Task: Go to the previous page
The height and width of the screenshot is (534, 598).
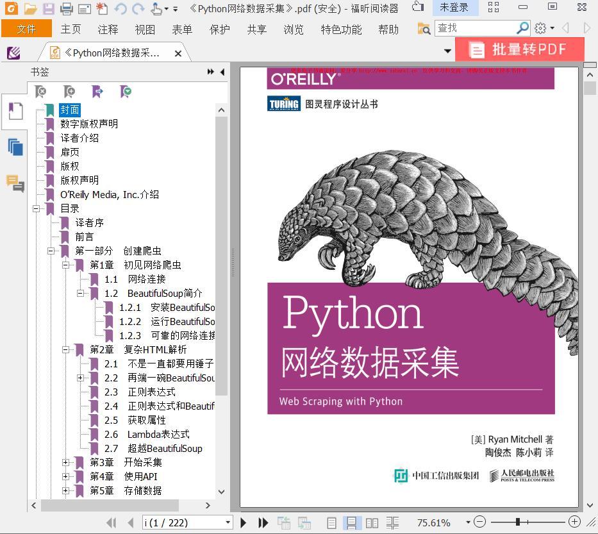Action: pyautogui.click(x=130, y=522)
